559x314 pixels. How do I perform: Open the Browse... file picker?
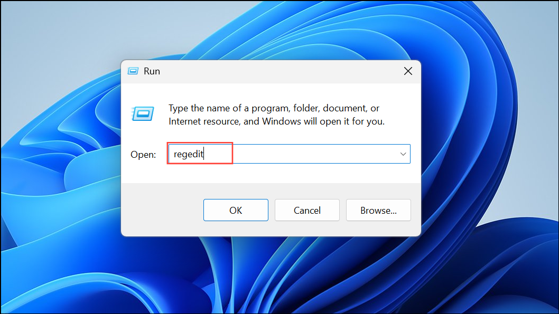click(378, 210)
